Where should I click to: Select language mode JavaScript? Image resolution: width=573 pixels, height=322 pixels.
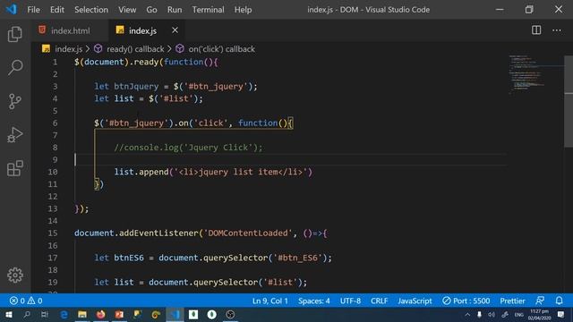(x=415, y=301)
